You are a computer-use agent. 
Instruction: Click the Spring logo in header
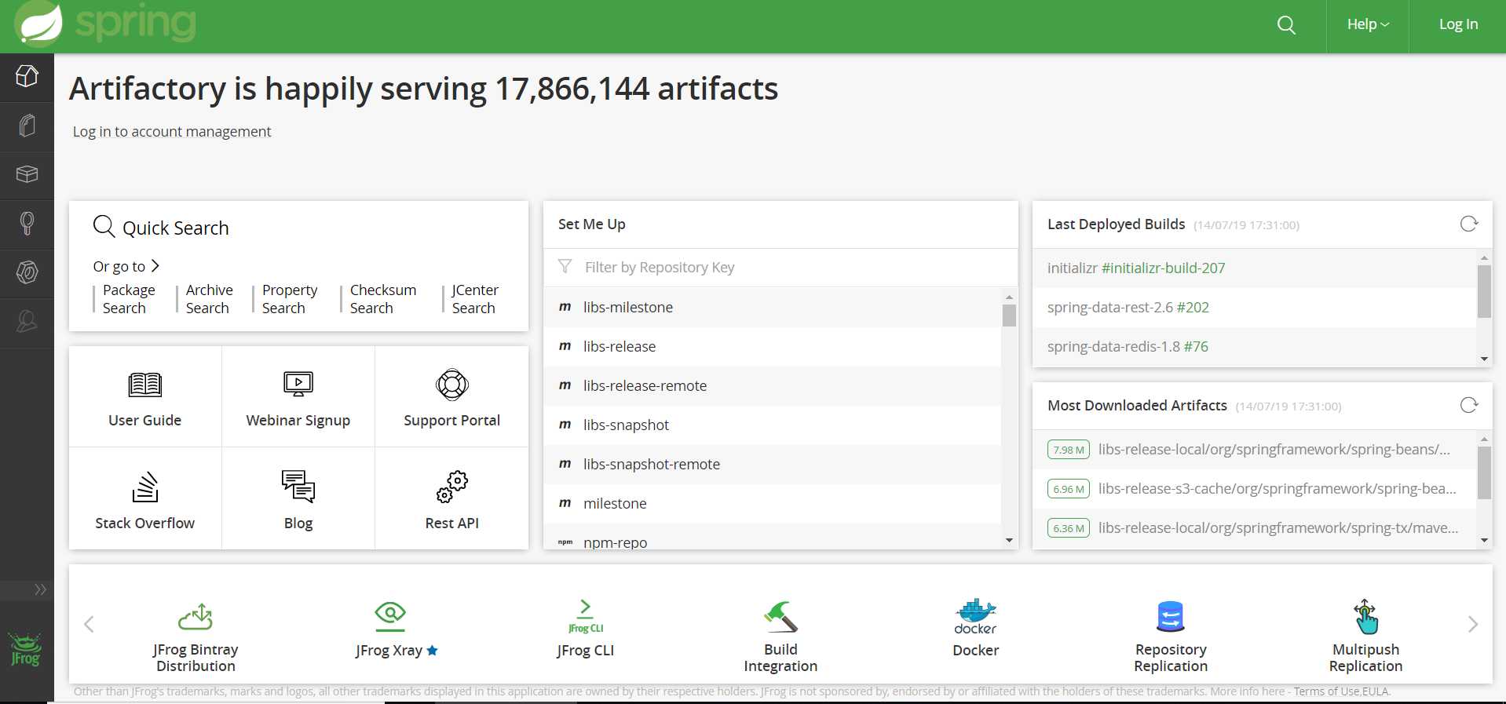[106, 24]
